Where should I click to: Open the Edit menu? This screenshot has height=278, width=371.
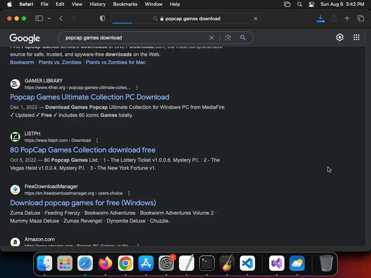pyautogui.click(x=60, y=4)
